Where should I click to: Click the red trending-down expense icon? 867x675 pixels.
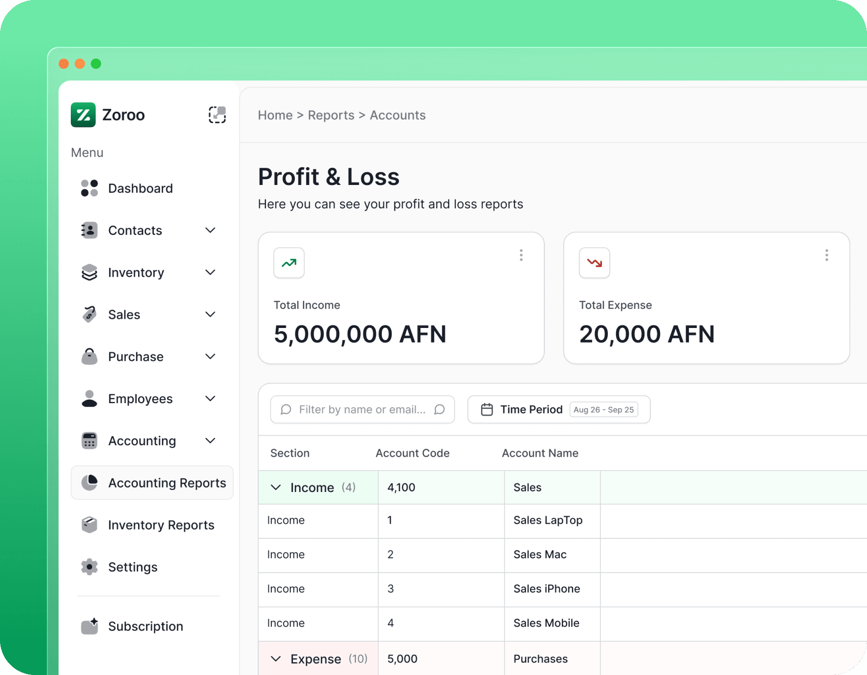(x=594, y=263)
